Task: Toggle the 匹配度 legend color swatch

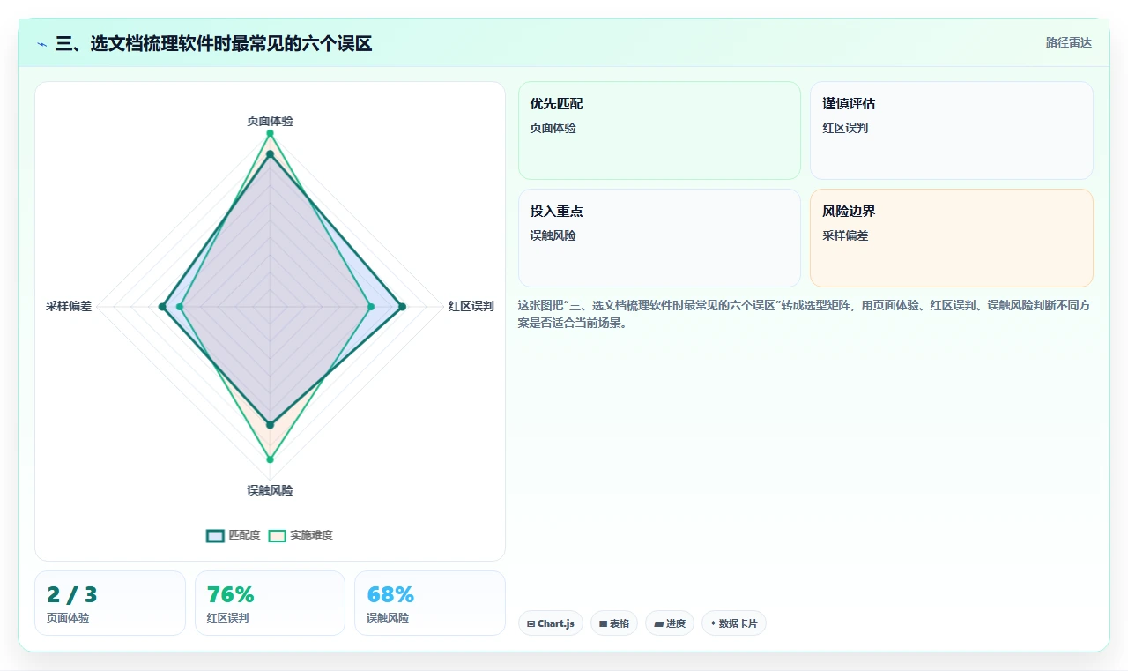Action: point(216,535)
